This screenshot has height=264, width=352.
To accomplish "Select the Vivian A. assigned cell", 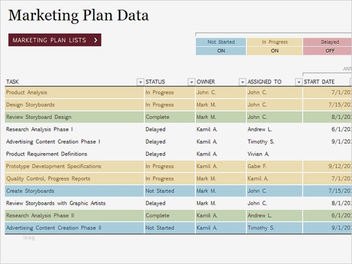I will tap(259, 154).
